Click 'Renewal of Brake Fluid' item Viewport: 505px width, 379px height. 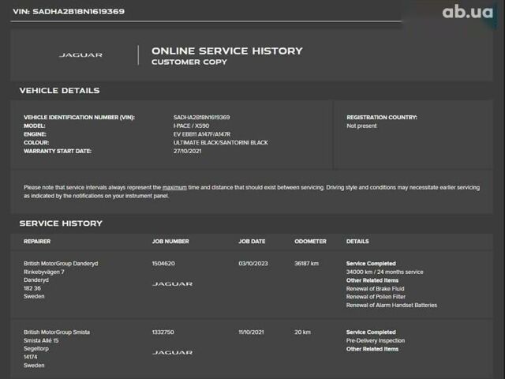tap(376, 289)
